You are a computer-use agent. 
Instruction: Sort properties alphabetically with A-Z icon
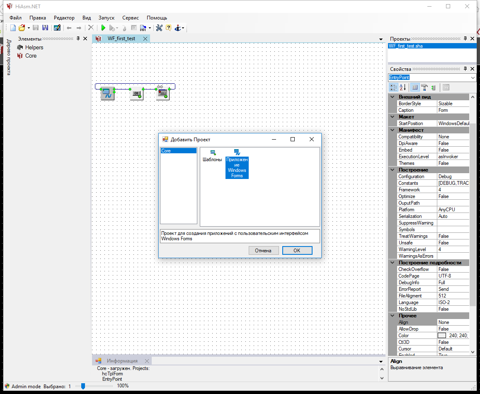[x=402, y=87]
